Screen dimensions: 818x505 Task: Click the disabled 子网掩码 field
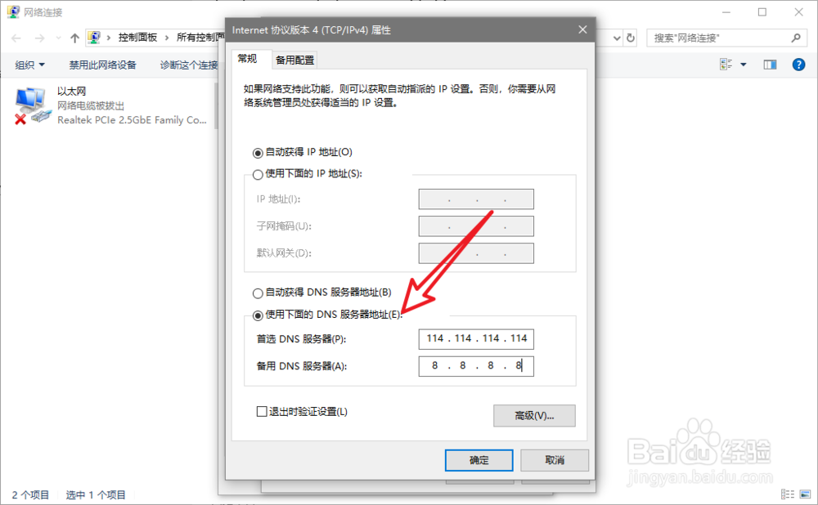click(x=476, y=226)
